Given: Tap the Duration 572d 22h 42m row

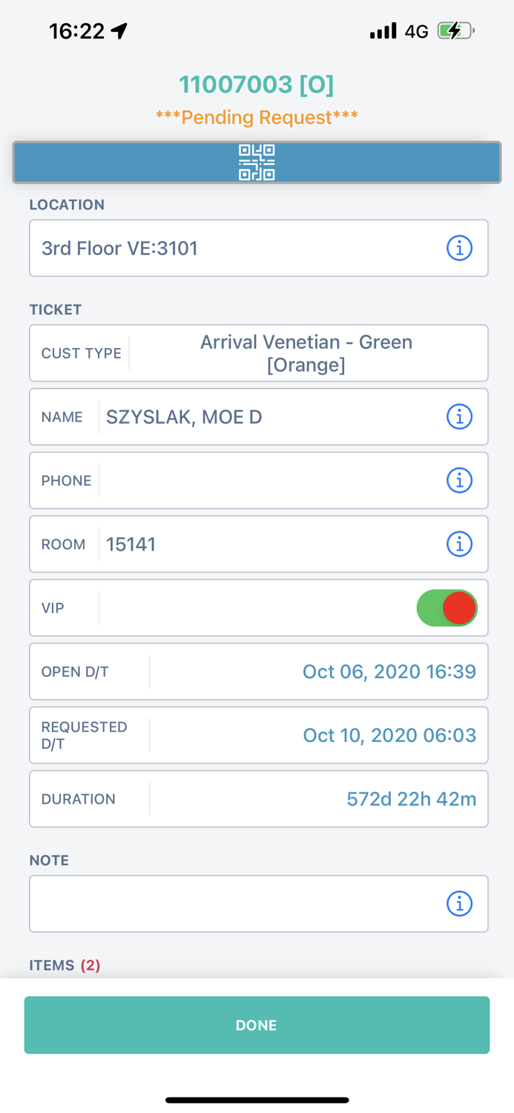Looking at the screenshot, I should click(259, 799).
